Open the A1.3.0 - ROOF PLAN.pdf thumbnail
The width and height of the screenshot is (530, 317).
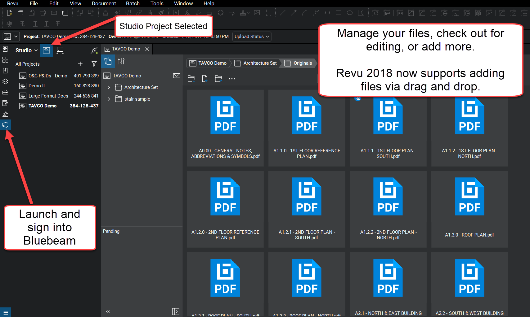click(x=469, y=197)
